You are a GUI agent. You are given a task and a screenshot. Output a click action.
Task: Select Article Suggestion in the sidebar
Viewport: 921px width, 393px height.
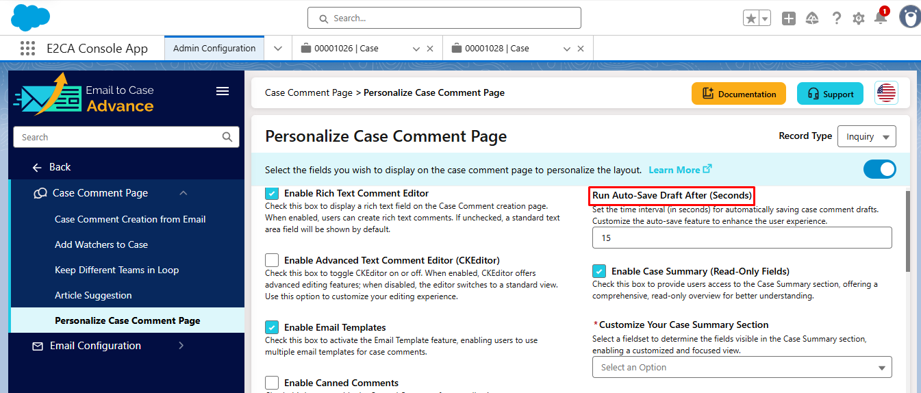tap(93, 295)
